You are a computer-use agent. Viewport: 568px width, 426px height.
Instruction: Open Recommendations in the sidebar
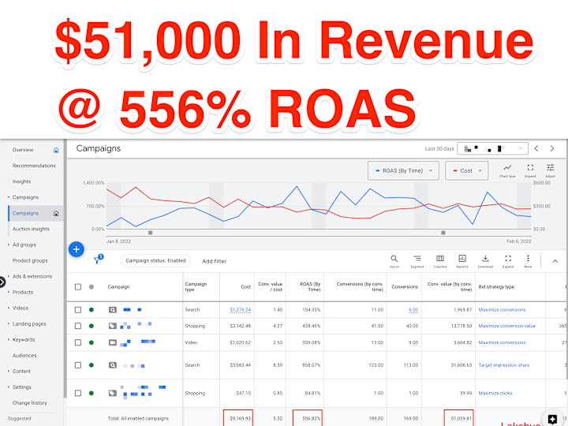tap(34, 166)
